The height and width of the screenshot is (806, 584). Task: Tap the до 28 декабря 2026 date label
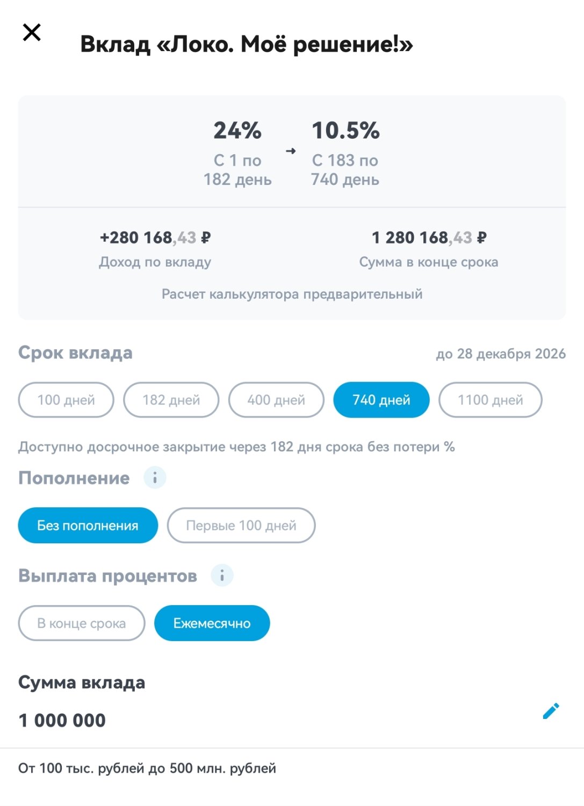click(x=501, y=354)
